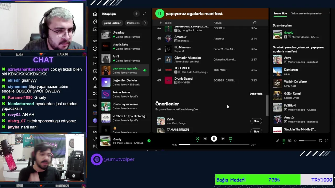The width and height of the screenshot is (335, 188).
Task: Open Your videos icon in YouTube sidebar
Action: point(95,63)
